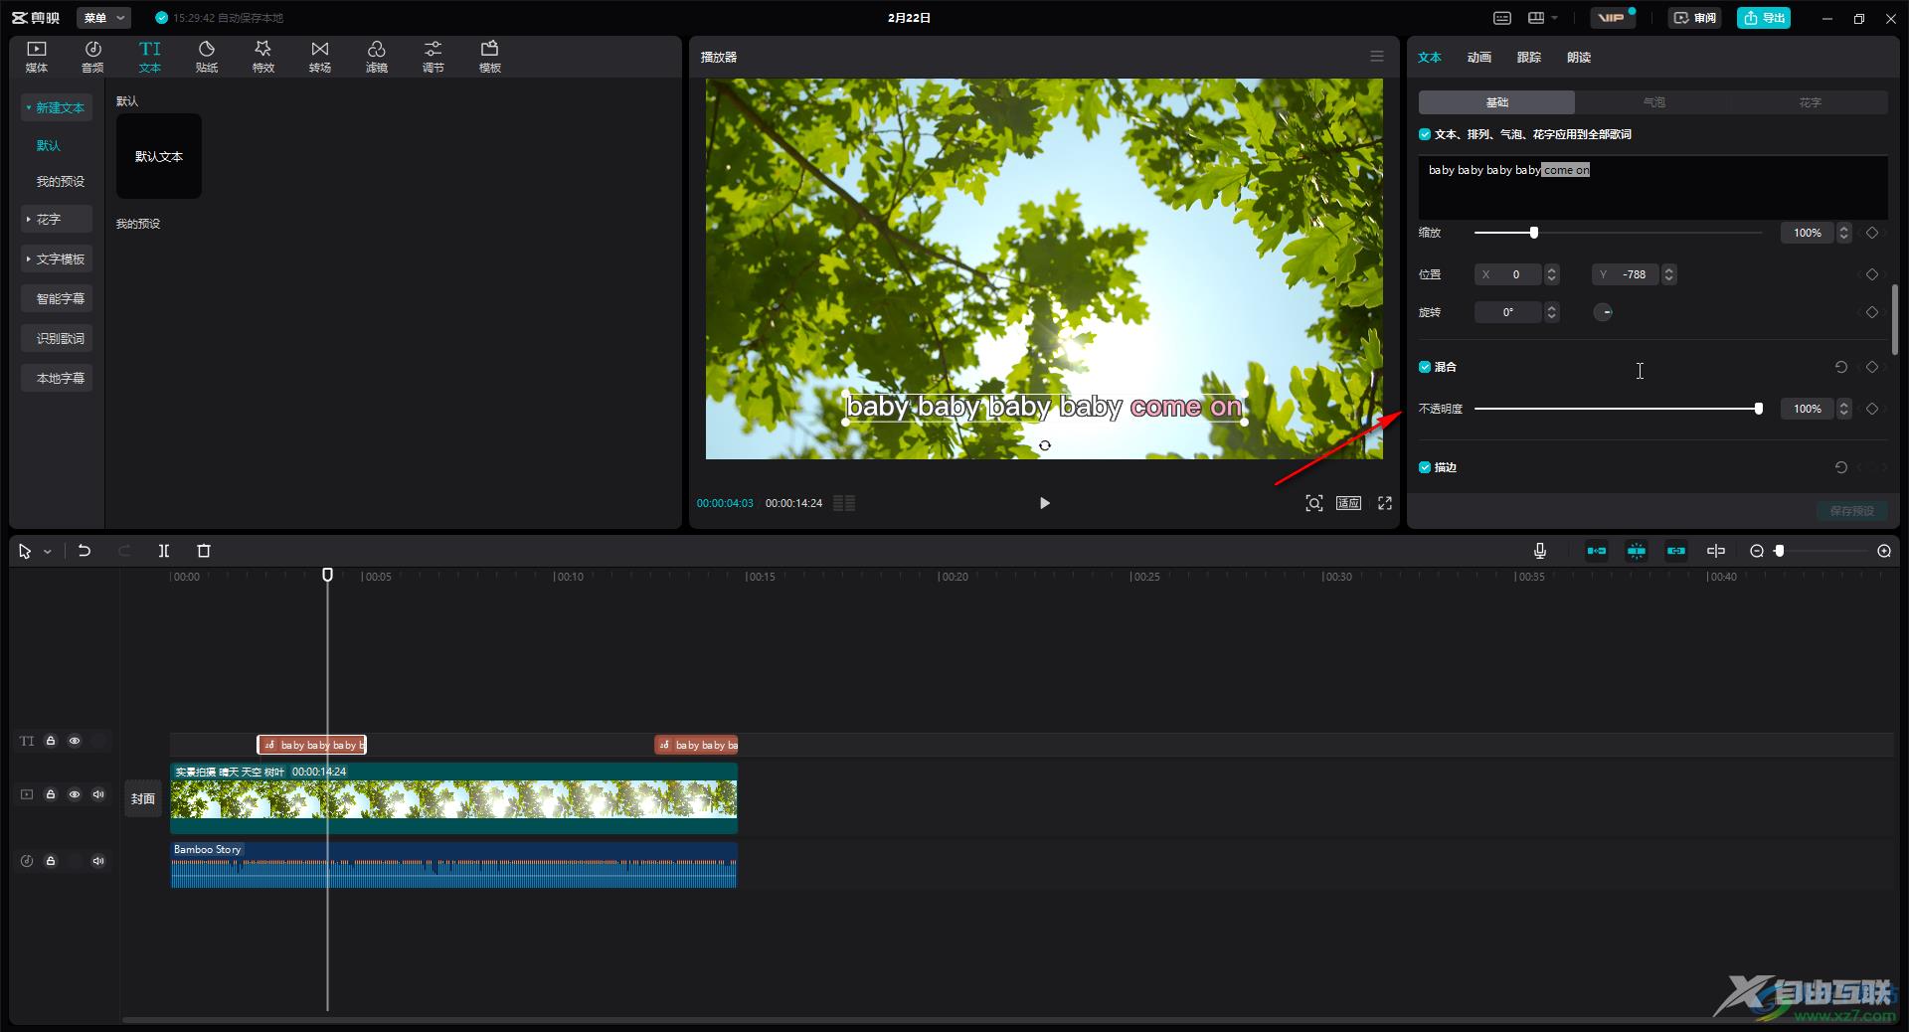Viewport: 1909px width, 1032px height.
Task: Split the clip at the playhead
Action: pos(164,551)
